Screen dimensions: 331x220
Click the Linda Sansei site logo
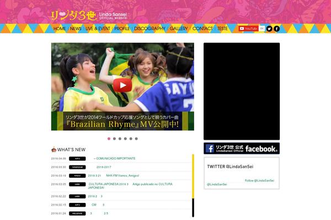point(89,16)
